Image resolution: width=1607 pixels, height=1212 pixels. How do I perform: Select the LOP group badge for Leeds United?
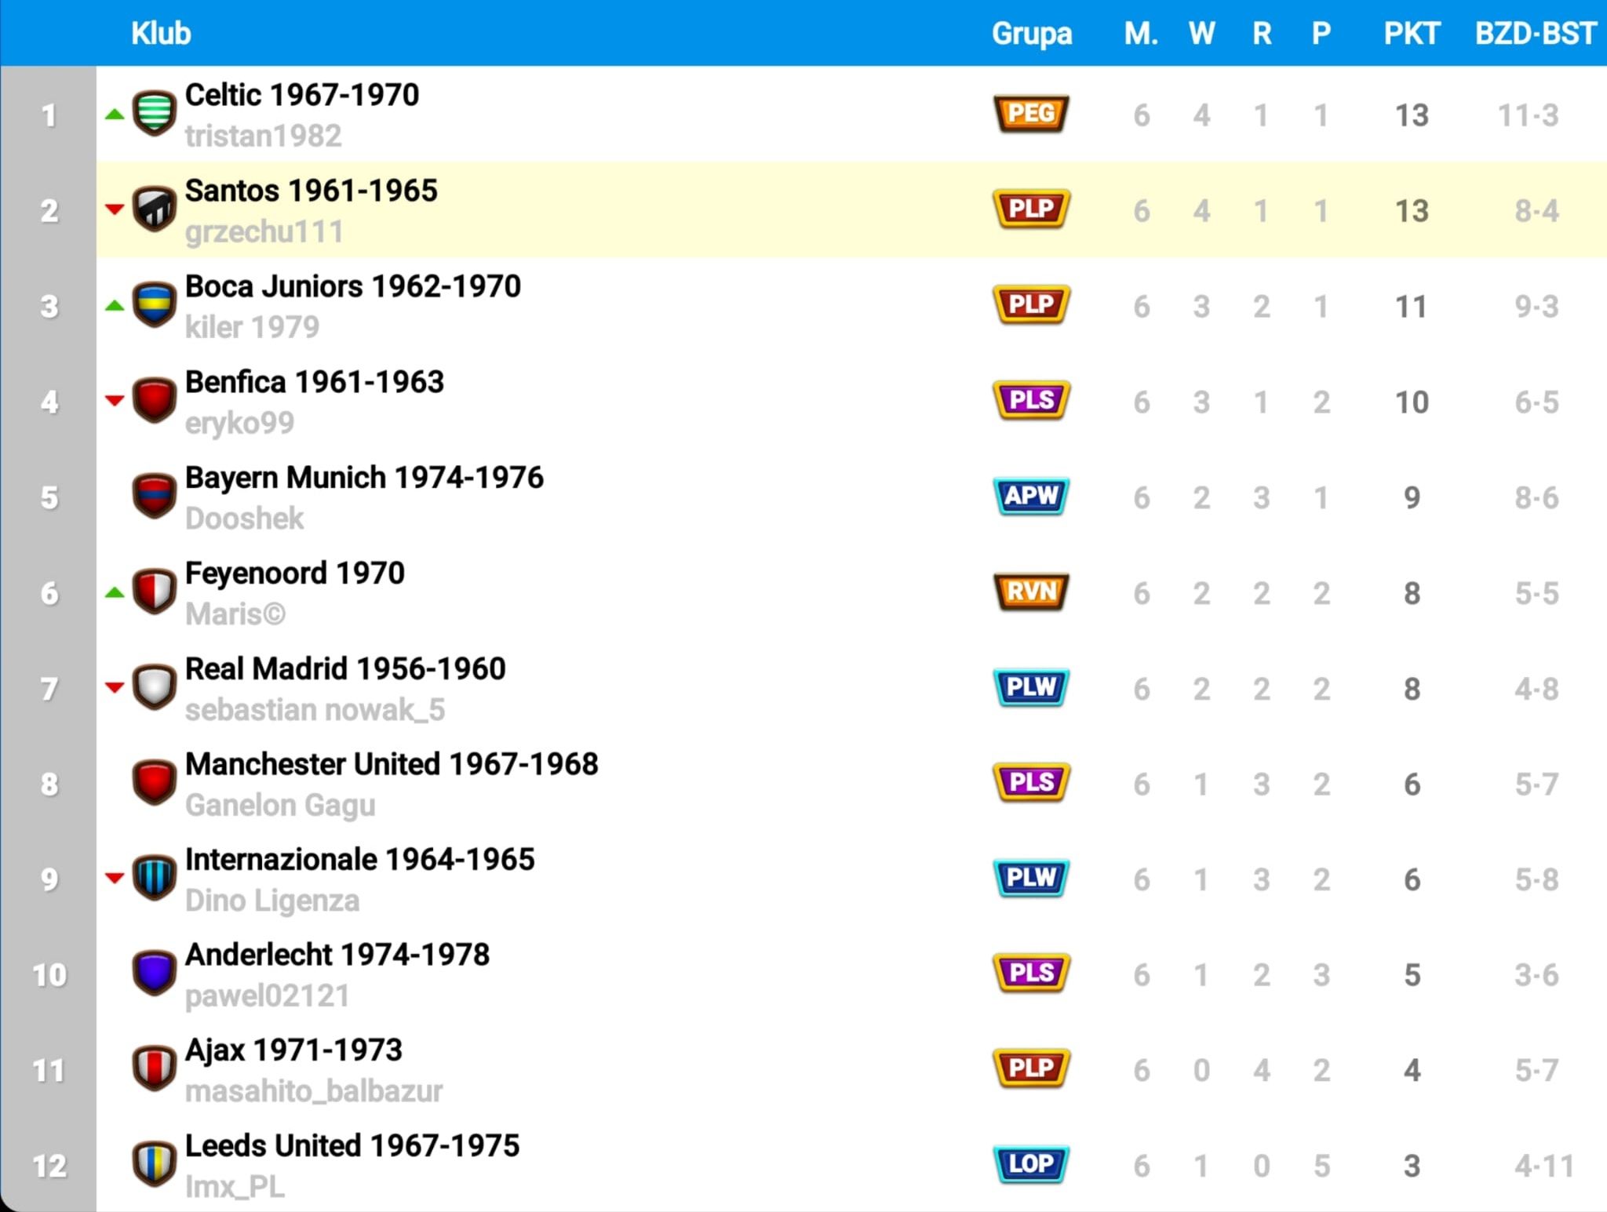(1031, 1163)
